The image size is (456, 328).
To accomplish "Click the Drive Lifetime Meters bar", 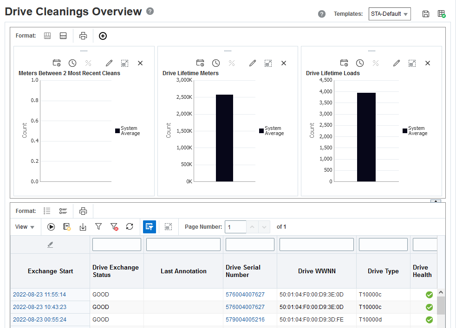I will point(224,138).
